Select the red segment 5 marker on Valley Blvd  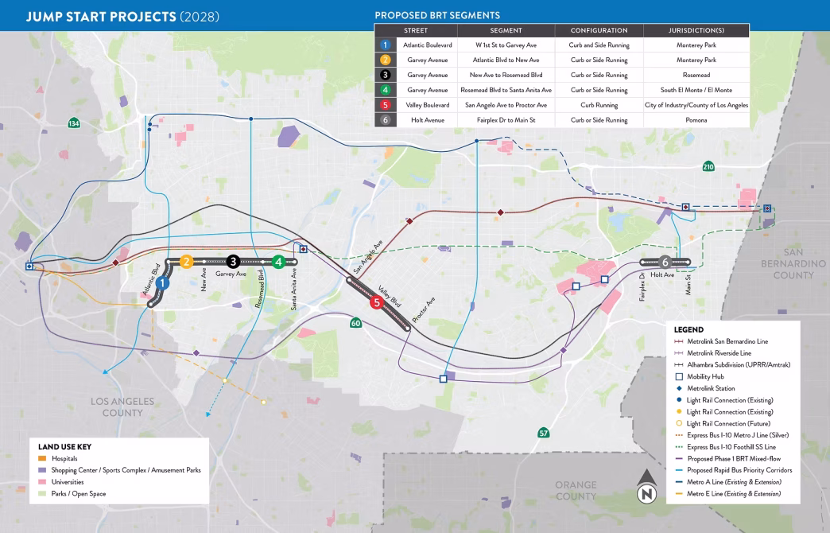[377, 302]
